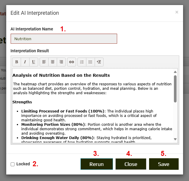This screenshot has height=181, width=189.
Task: Enable the Locked checkbox
Action: (12, 164)
